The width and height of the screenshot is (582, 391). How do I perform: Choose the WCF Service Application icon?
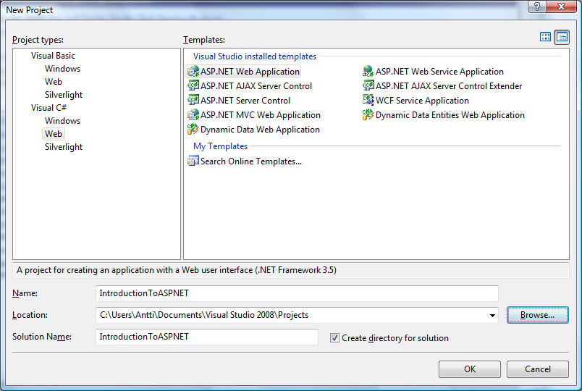point(368,100)
